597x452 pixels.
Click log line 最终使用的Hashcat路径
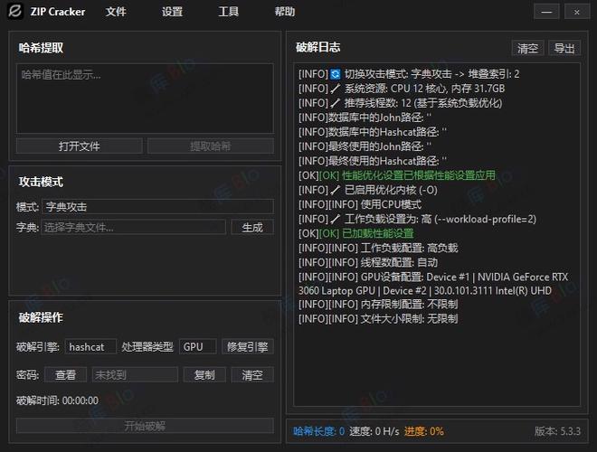[373, 161]
